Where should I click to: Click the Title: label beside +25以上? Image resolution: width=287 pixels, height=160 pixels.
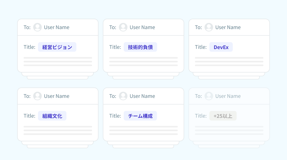point(201,116)
